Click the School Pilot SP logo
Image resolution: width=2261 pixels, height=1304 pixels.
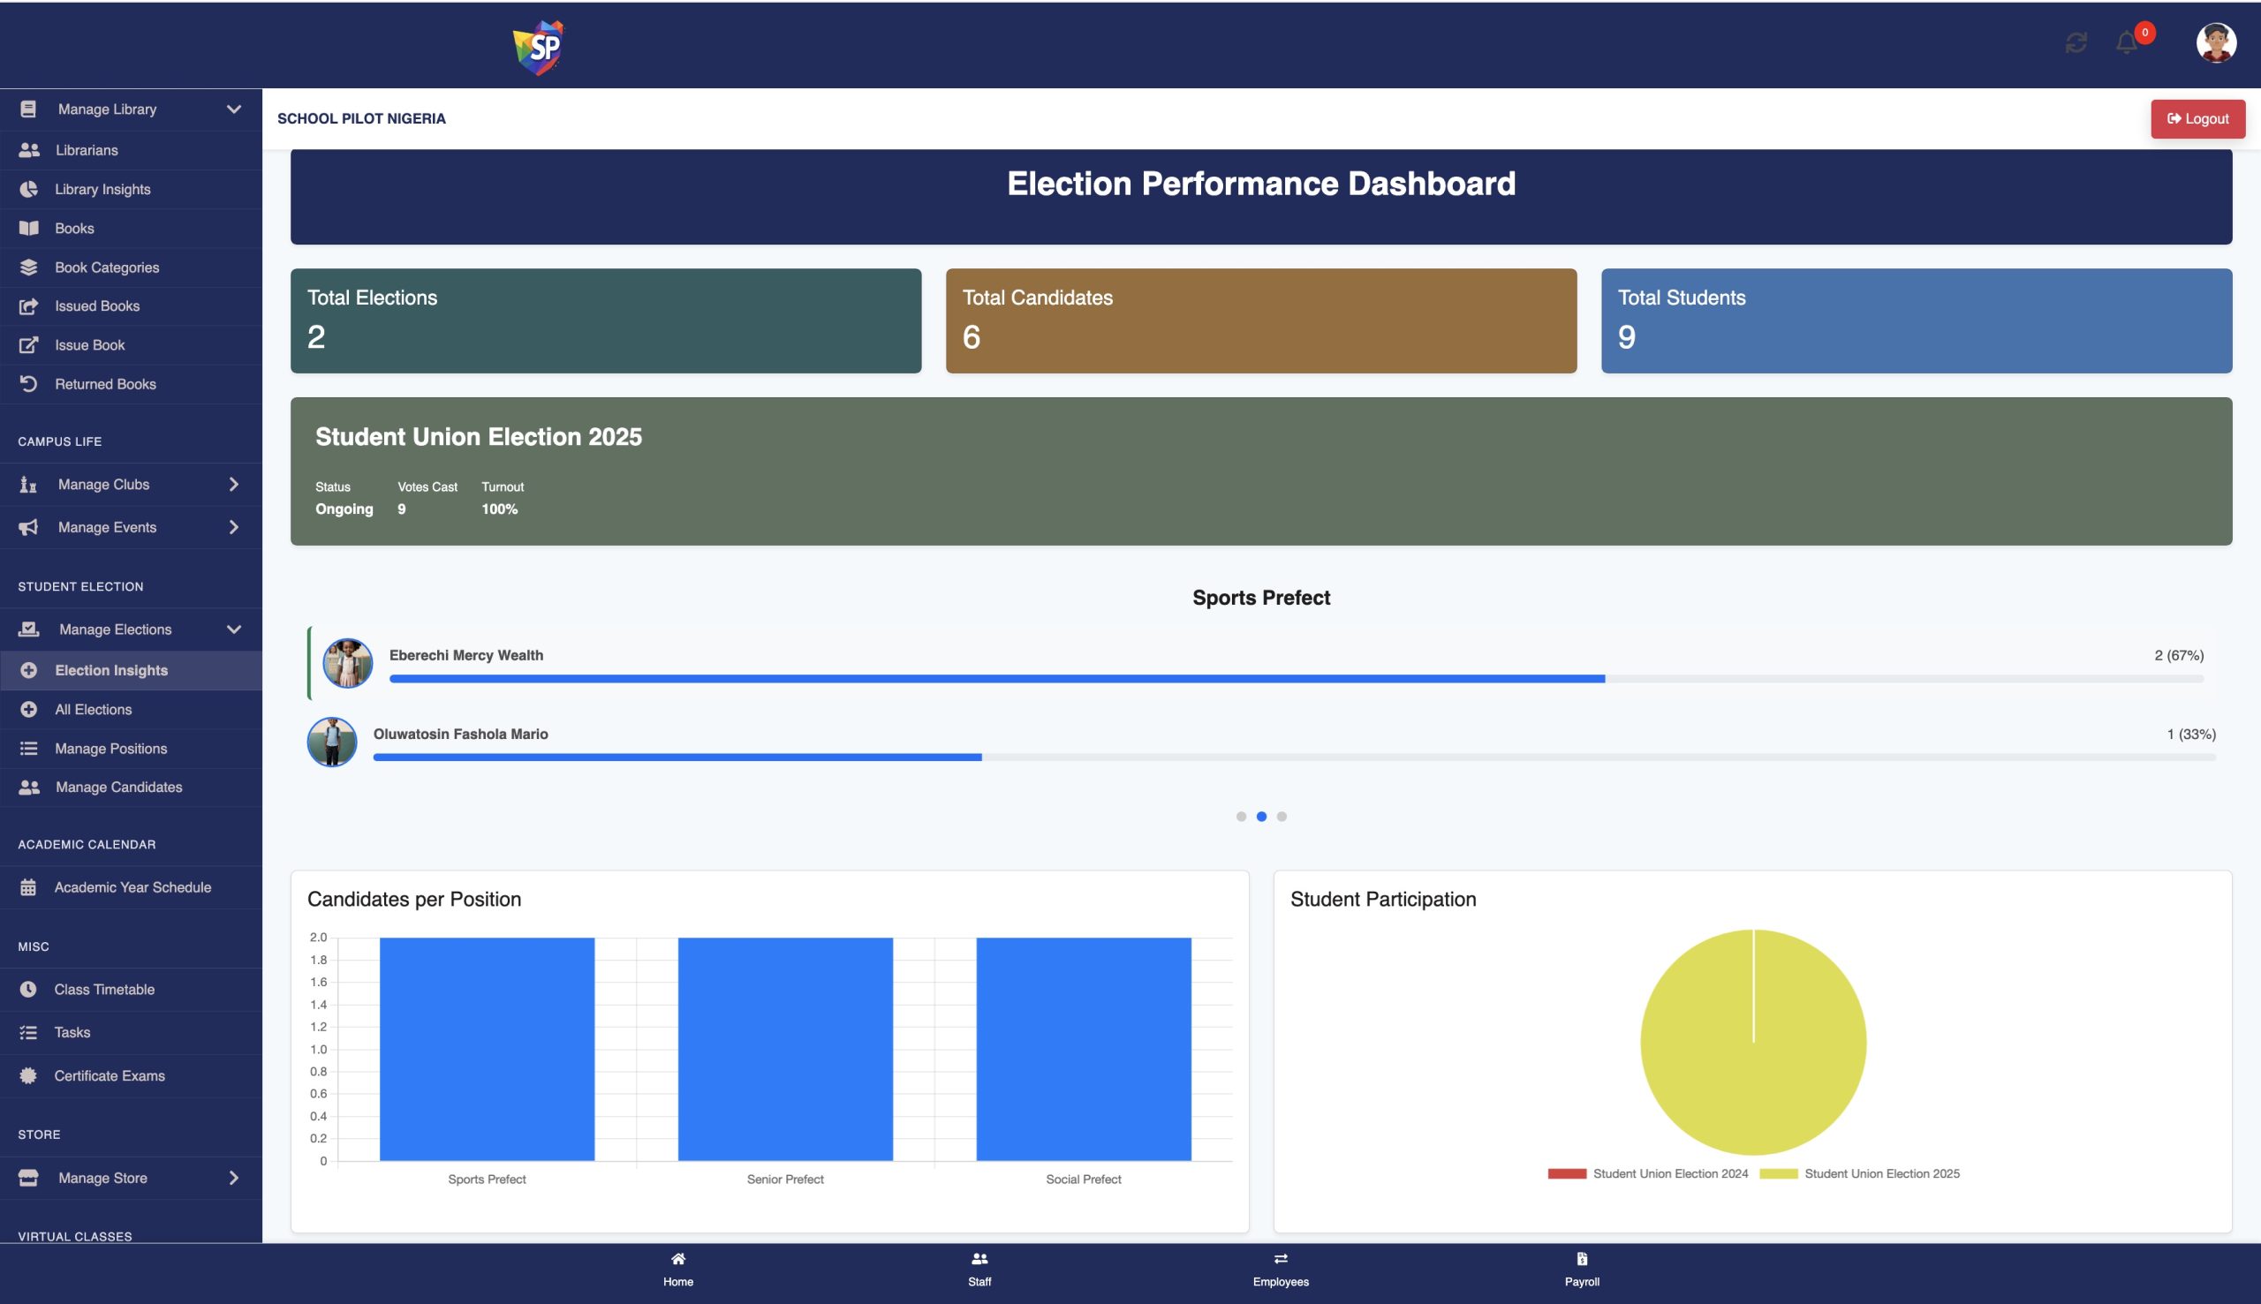coord(539,47)
